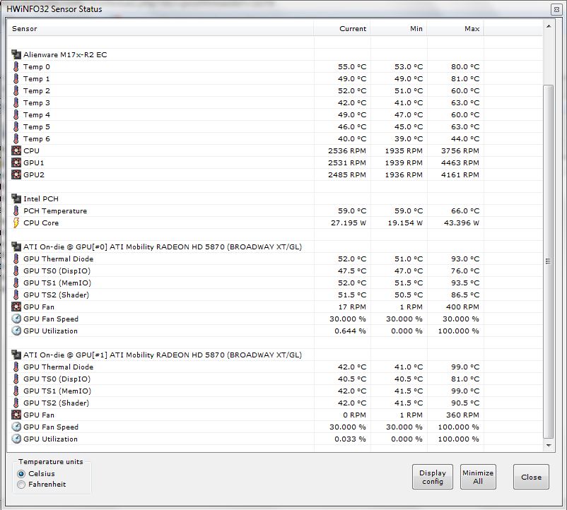Click GPU[#0] GPU Fan icon at 17 RPM
The image size is (567, 510).
16,307
